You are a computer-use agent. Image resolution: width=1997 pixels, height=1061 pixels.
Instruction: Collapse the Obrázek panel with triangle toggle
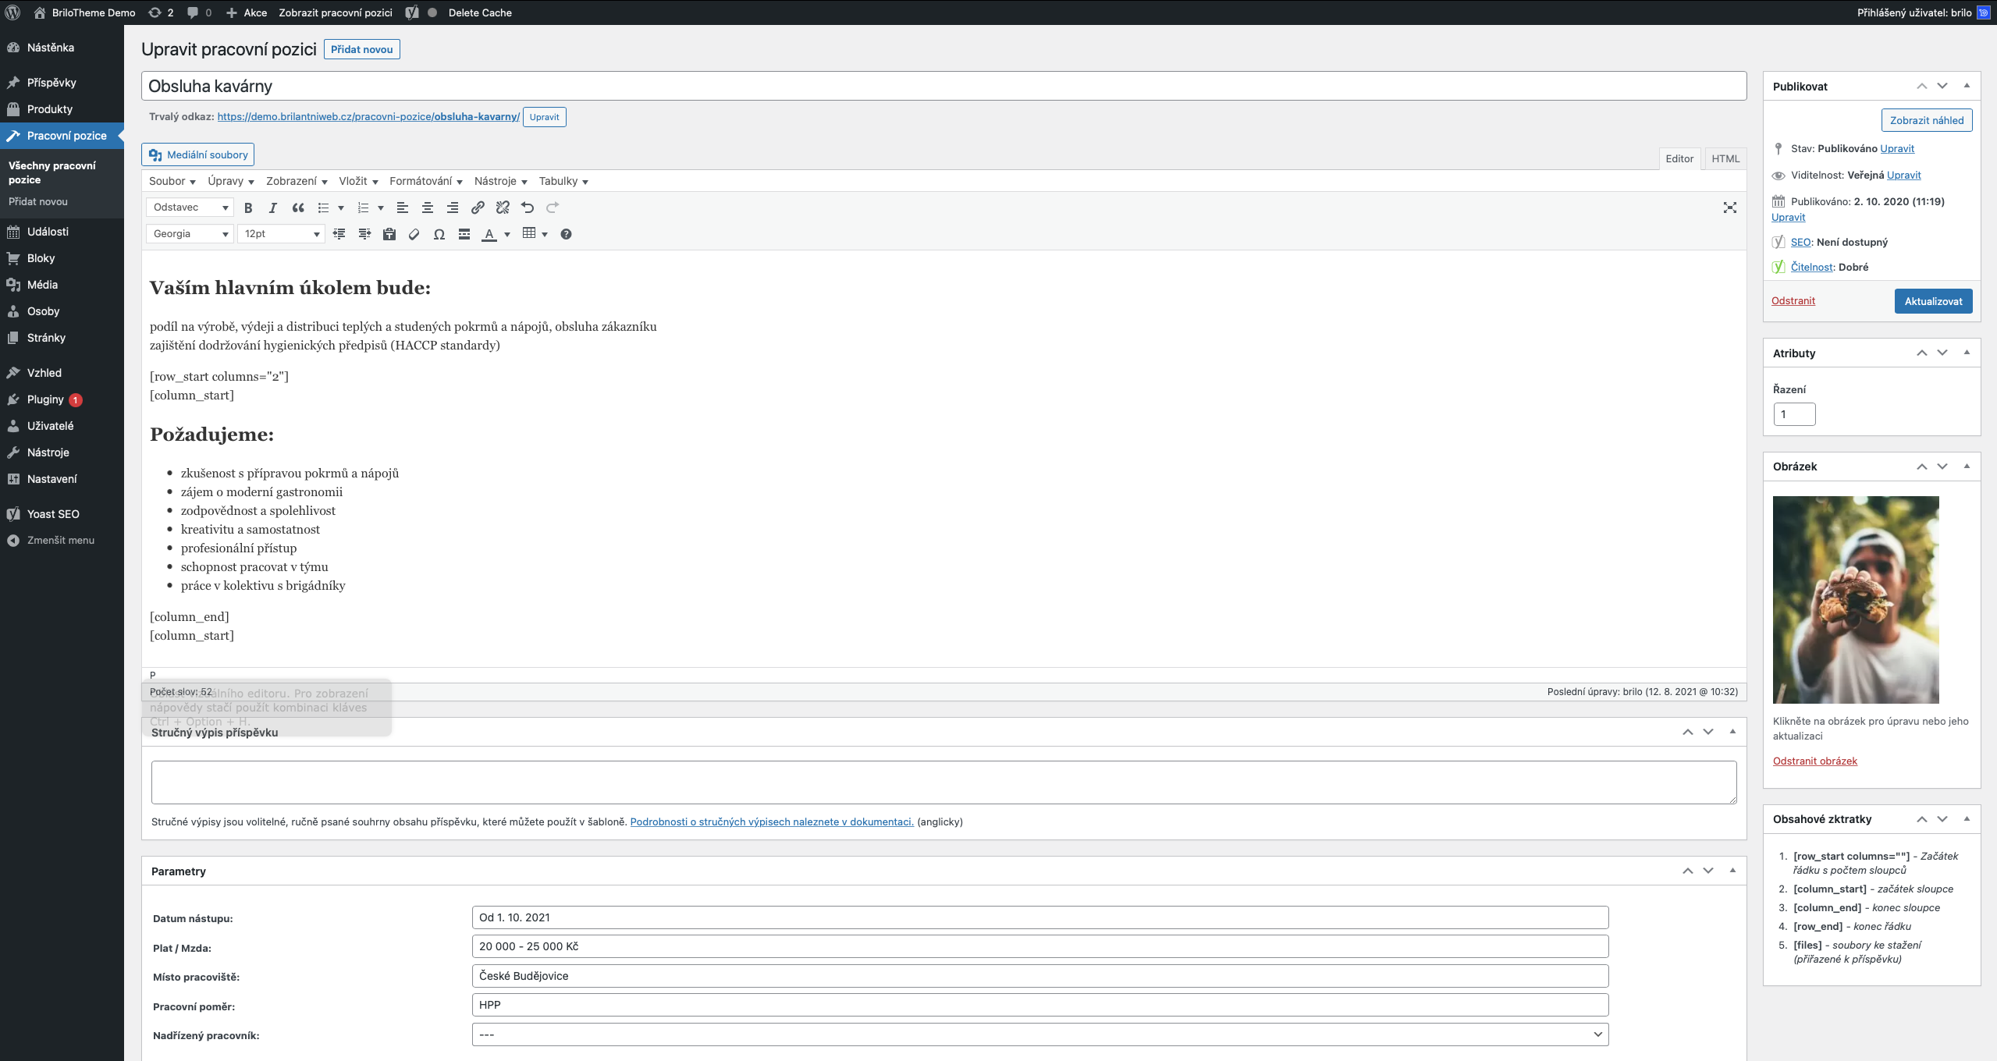point(1967,466)
